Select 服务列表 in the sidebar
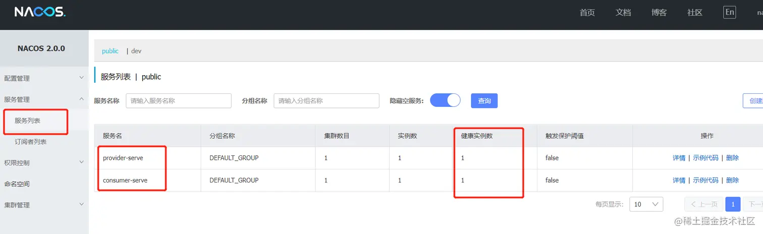 click(x=28, y=121)
